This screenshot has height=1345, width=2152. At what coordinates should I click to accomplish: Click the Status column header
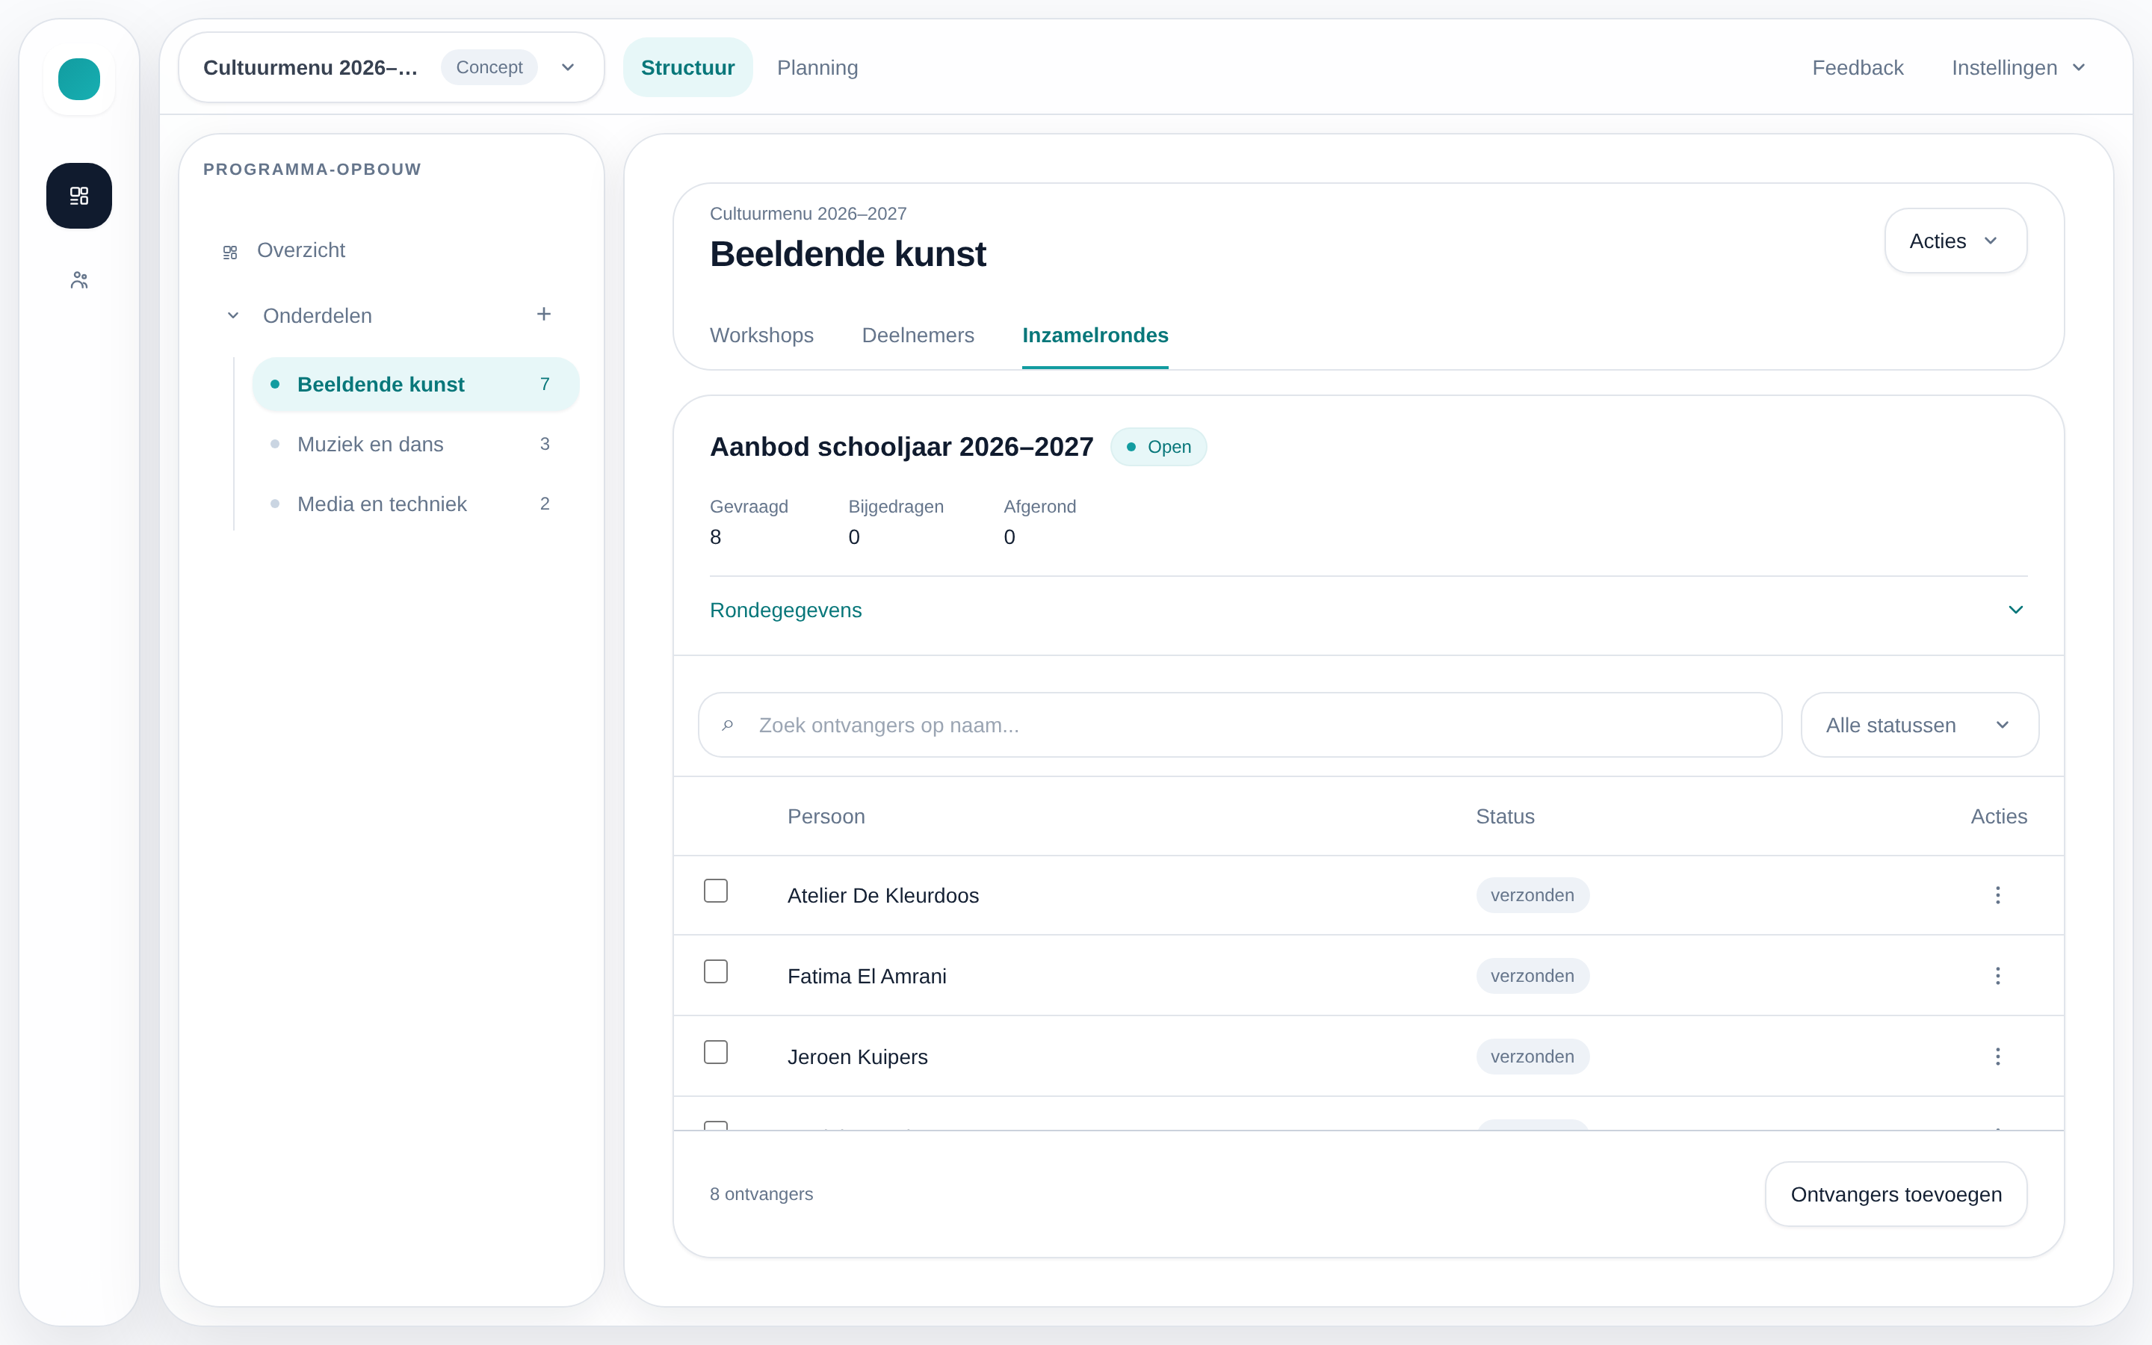pos(1505,817)
